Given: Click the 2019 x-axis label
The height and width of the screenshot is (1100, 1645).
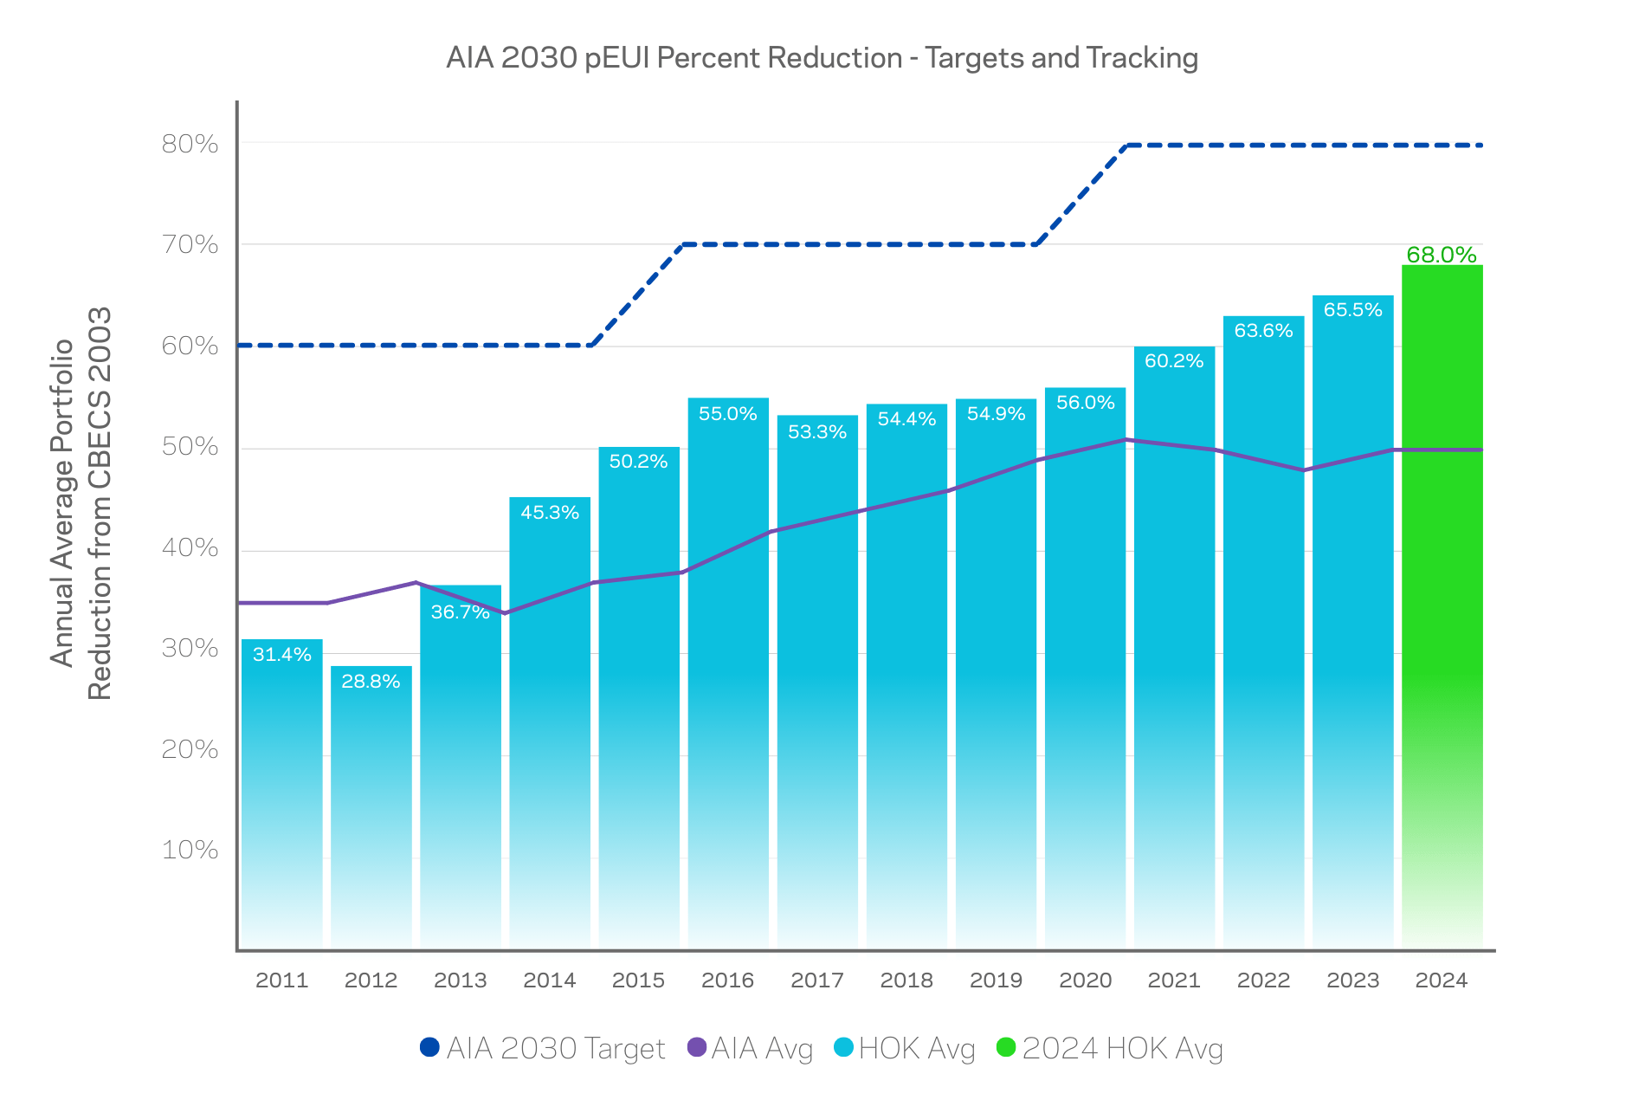Looking at the screenshot, I should click(997, 980).
